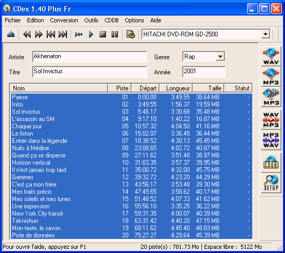Open the SETUP configuration icon
Viewport: 285px width, 253px height.
click(x=271, y=183)
